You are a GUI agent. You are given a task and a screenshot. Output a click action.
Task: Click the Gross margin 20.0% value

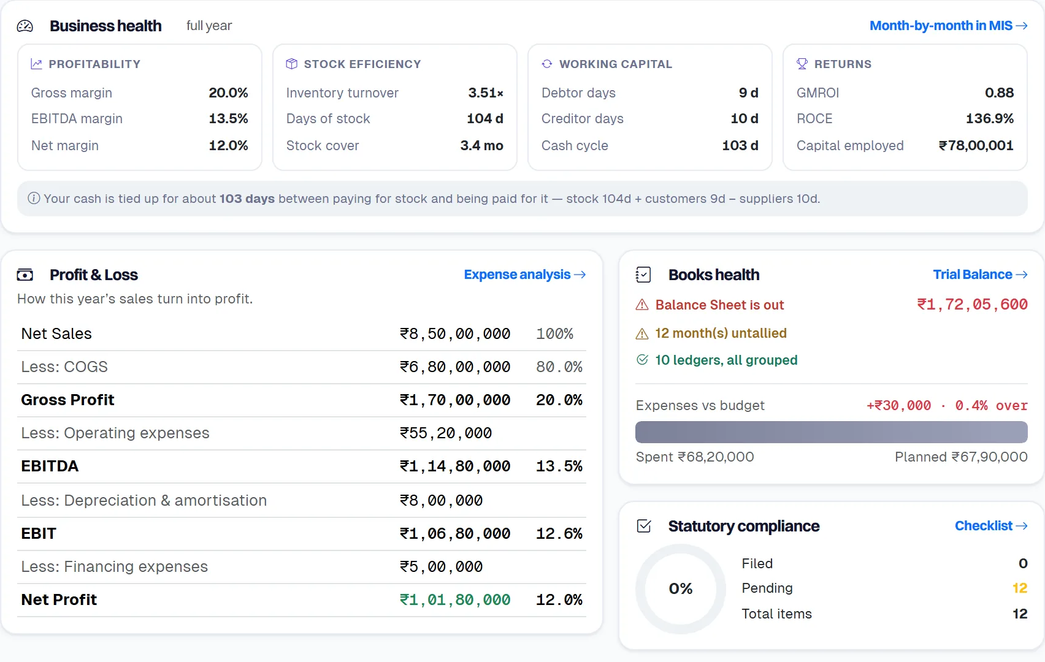click(228, 93)
